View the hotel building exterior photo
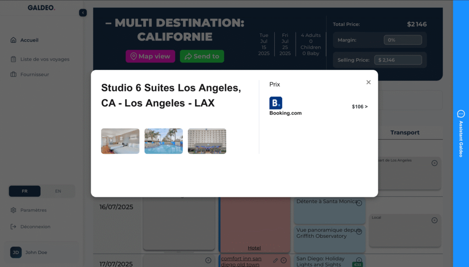 (207, 141)
